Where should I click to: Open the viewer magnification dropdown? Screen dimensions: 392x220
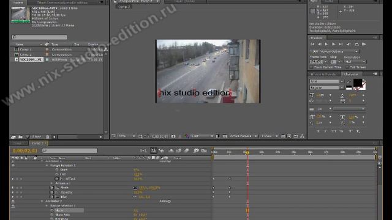coord(127,136)
